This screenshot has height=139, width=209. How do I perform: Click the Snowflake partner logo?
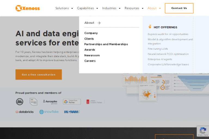point(49,112)
